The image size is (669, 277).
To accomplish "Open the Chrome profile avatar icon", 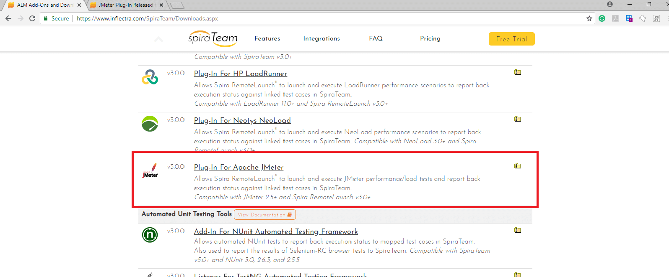I will (610, 4).
